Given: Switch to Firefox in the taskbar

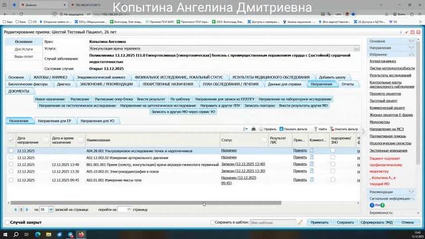Looking at the screenshot, I should coord(81,234).
